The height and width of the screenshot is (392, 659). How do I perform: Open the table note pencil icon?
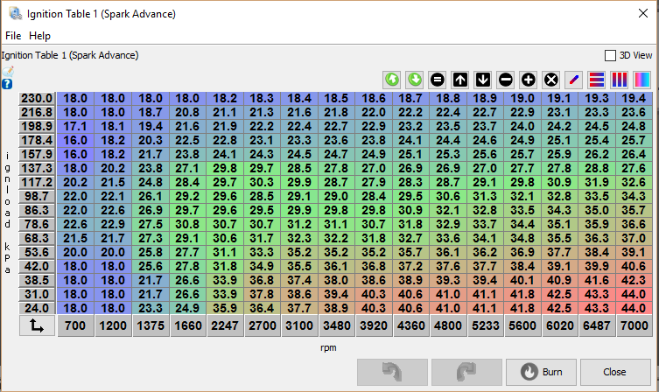(x=8, y=70)
